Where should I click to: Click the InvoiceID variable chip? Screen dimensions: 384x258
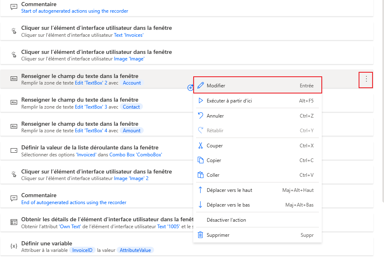coord(82,250)
